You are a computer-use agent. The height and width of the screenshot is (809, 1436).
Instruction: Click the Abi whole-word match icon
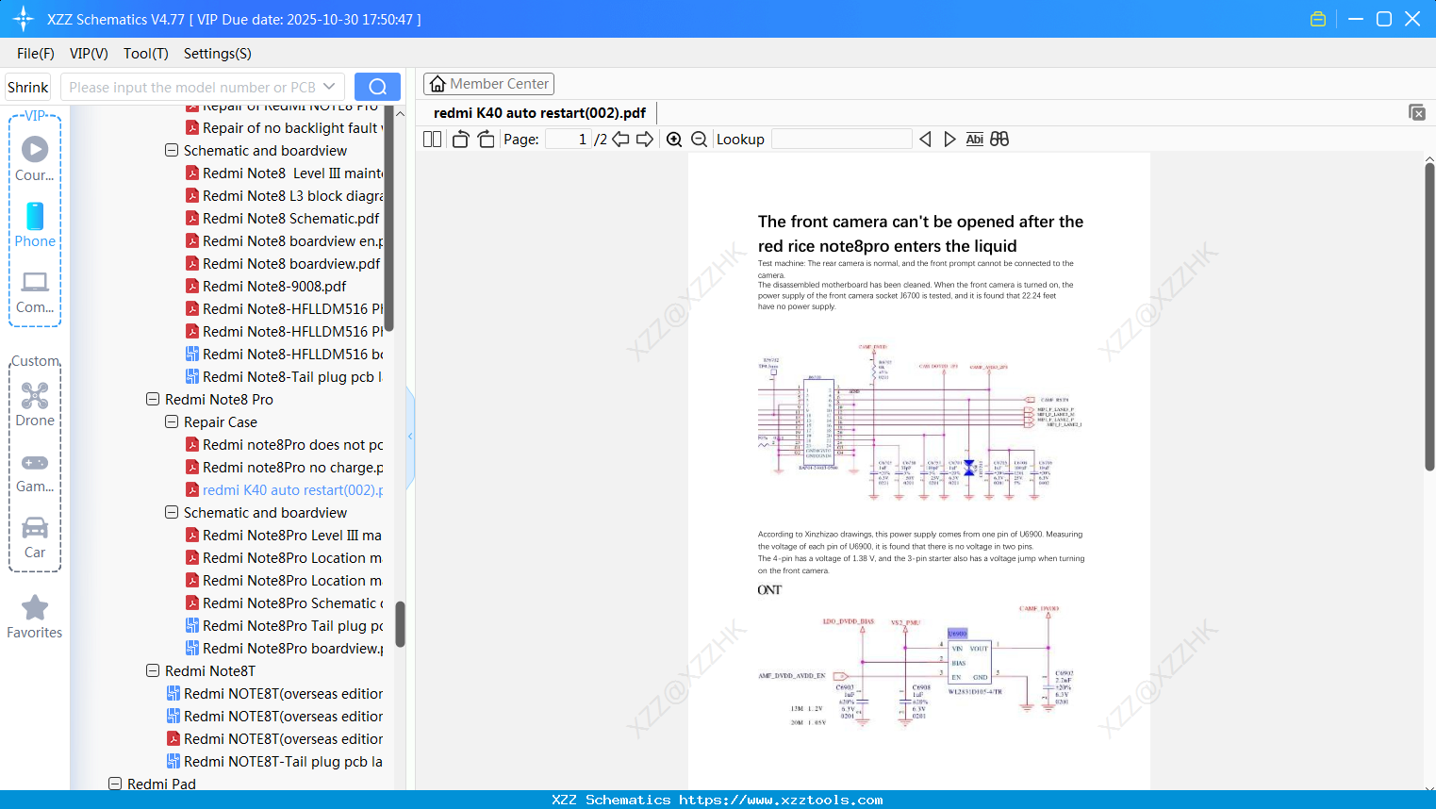pos(975,140)
